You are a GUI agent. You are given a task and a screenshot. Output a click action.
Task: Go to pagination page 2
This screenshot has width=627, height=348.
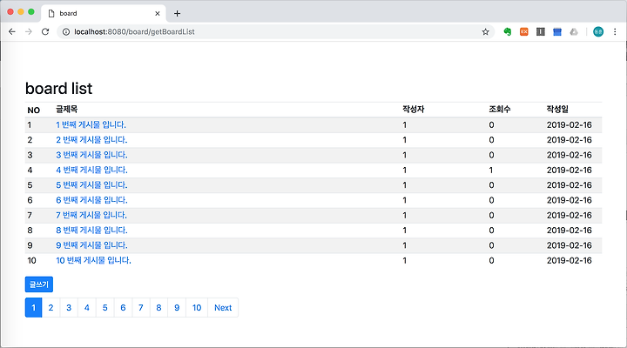[x=51, y=308]
